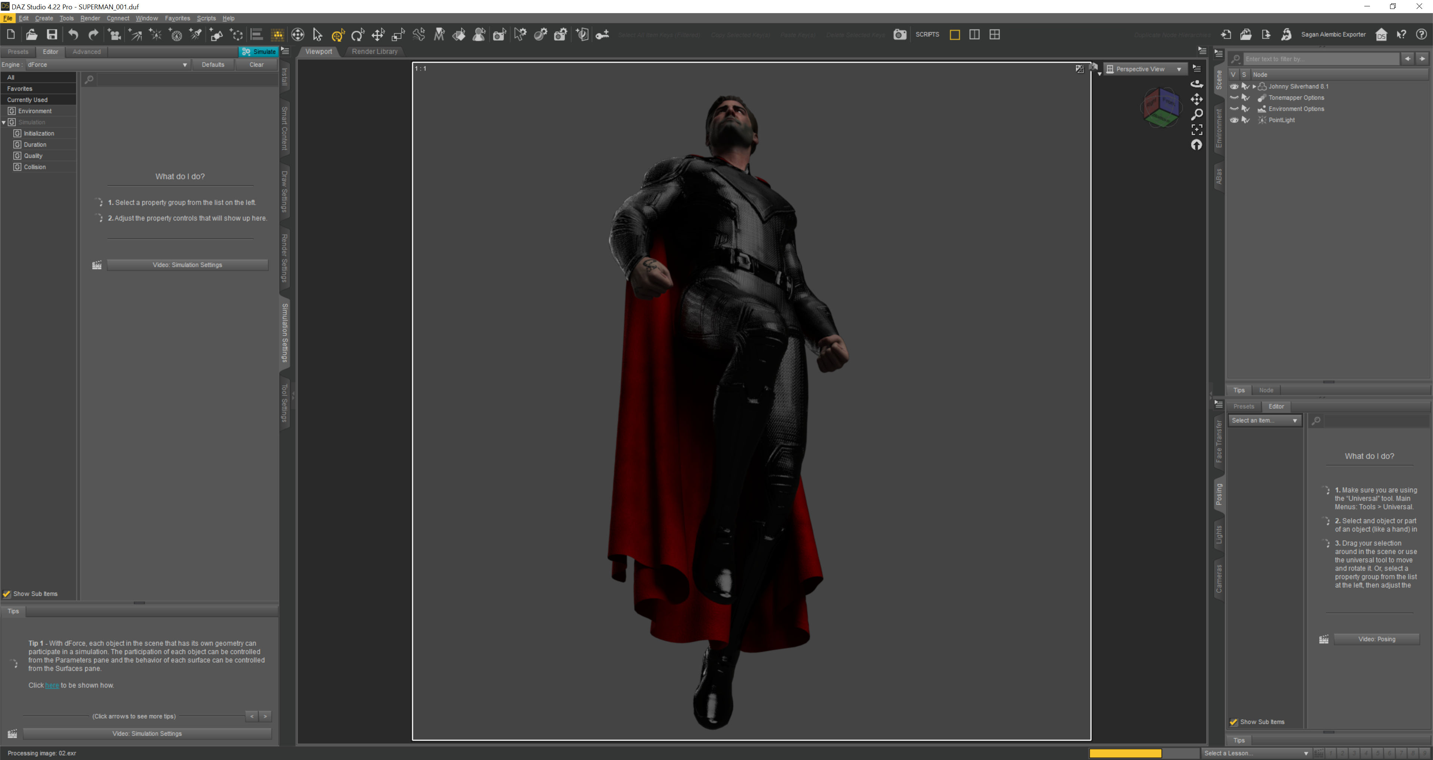
Task: Reset the camera with the up-arrow icon
Action: (1196, 145)
